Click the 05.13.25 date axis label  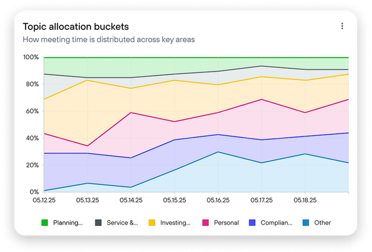[88, 200]
